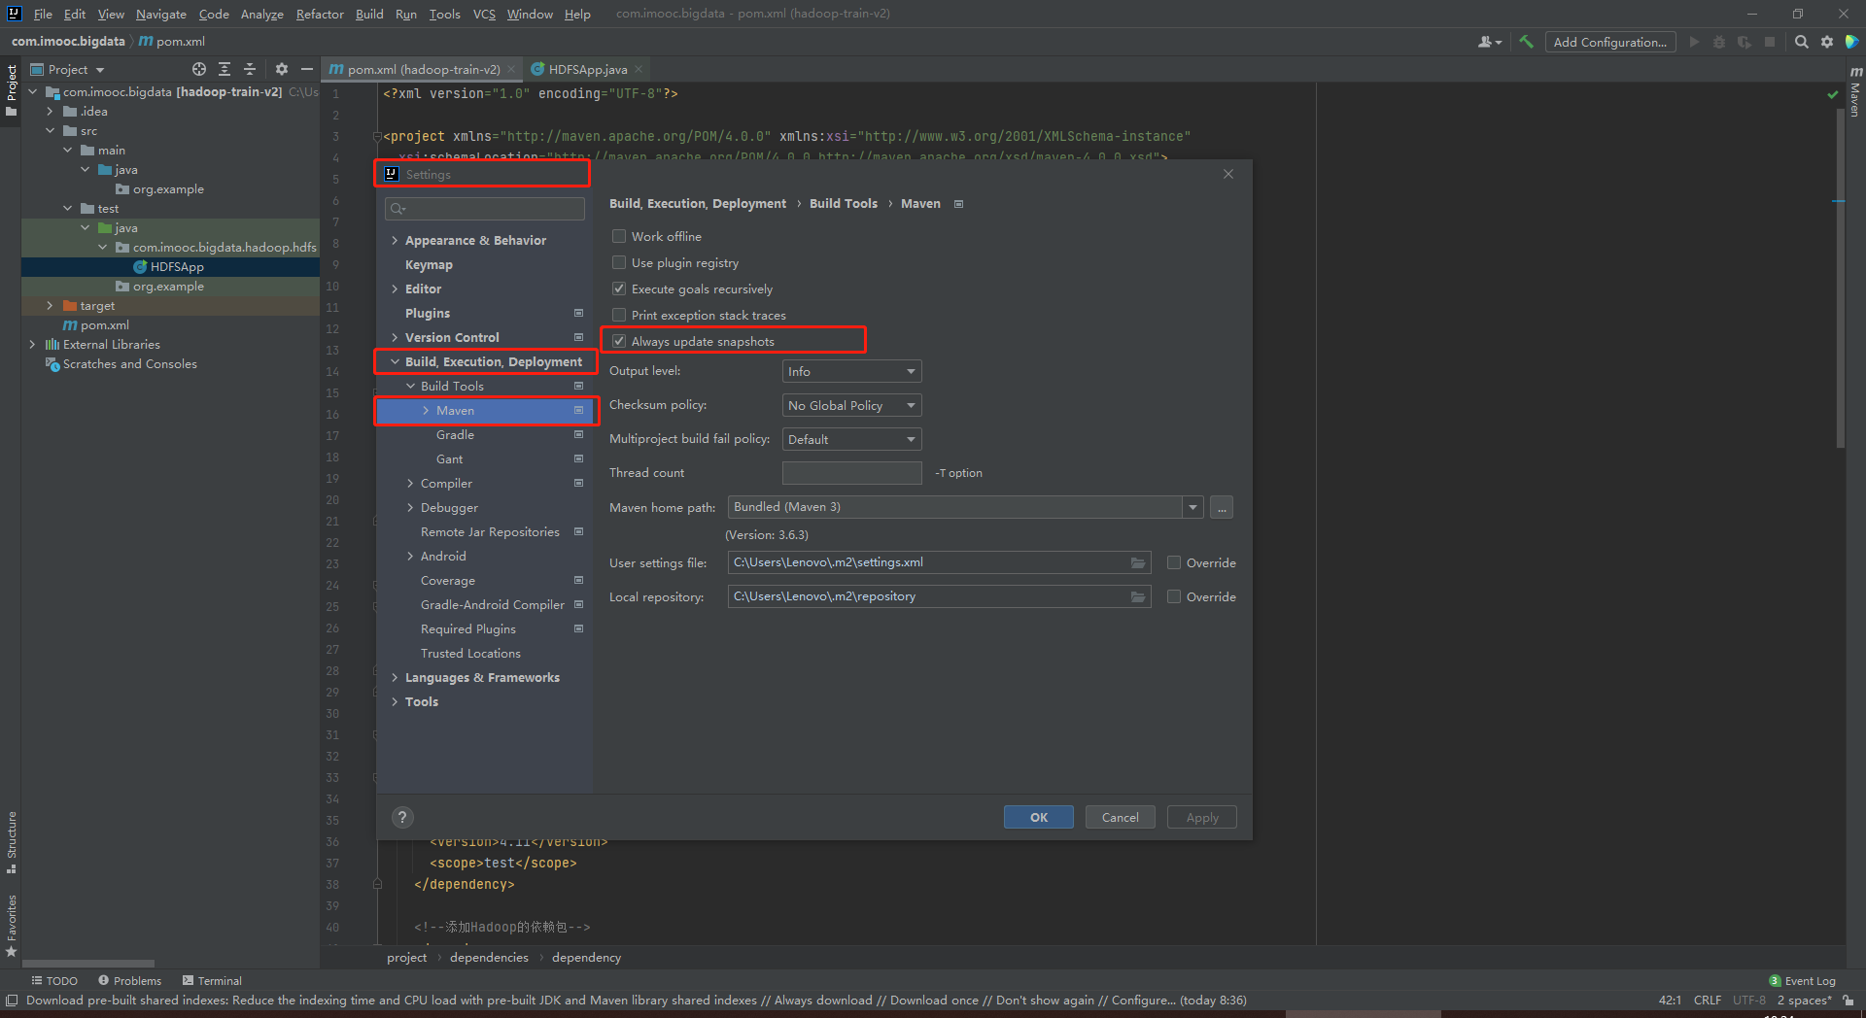Open the Output level dropdown
The width and height of the screenshot is (1866, 1018).
click(852, 371)
